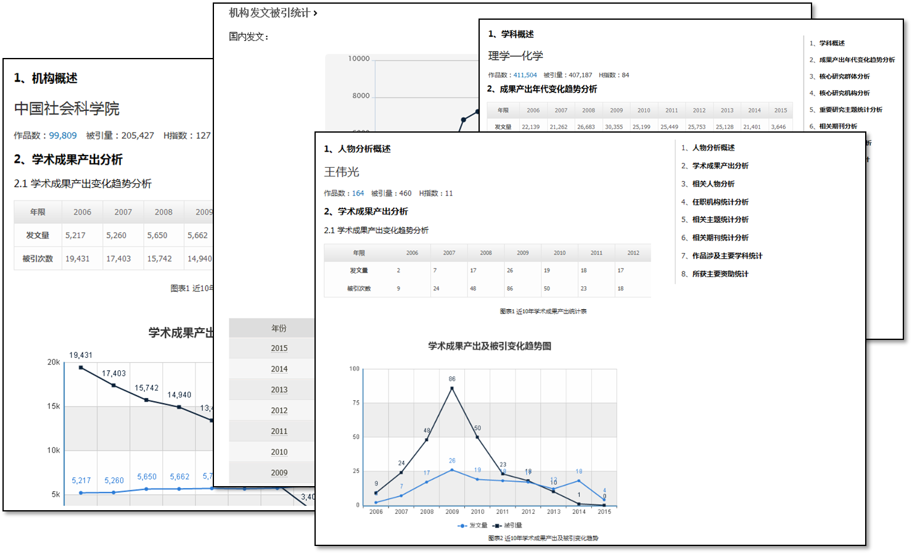Expand the 机构发文被引统计 chevron arrow
This screenshot has width=912, height=554.
point(315,13)
